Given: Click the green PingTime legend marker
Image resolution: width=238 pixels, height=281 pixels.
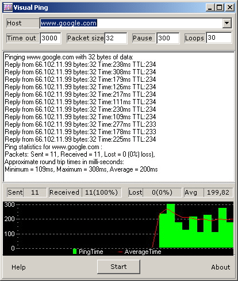Looking at the screenshot, I should coord(75,252).
